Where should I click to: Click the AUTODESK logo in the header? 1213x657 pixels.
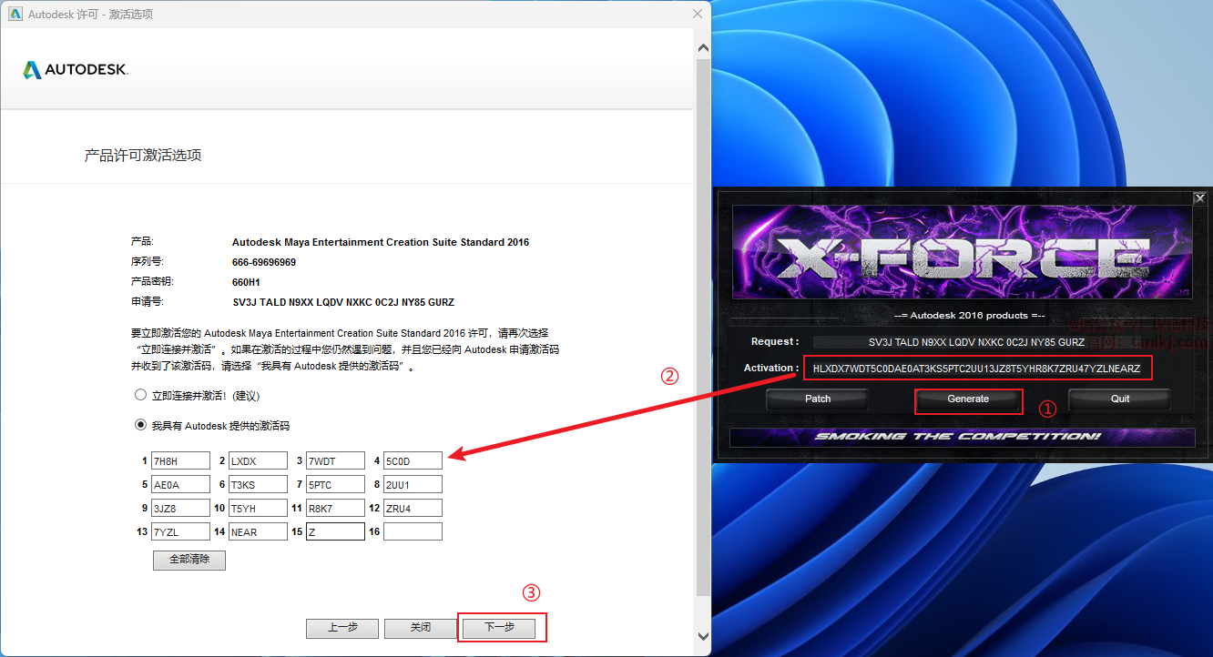[x=76, y=69]
